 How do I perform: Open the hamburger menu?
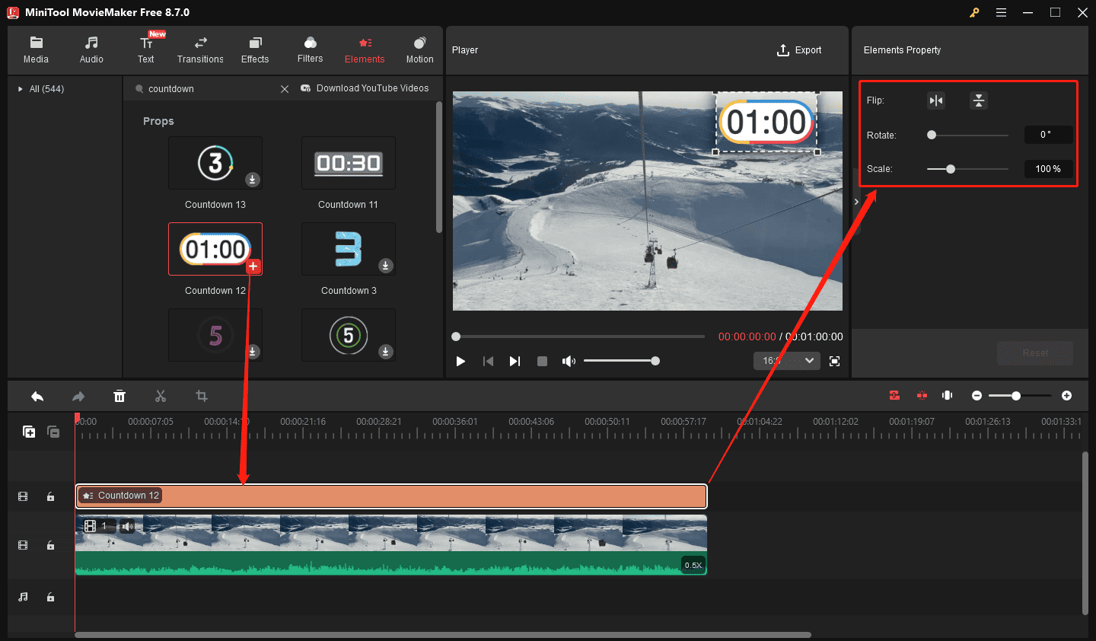[1001, 12]
